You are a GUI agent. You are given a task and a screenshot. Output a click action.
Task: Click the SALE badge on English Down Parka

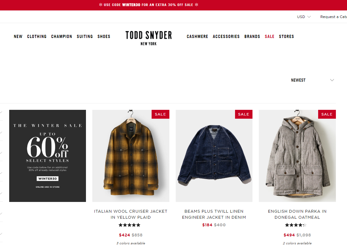point(327,114)
